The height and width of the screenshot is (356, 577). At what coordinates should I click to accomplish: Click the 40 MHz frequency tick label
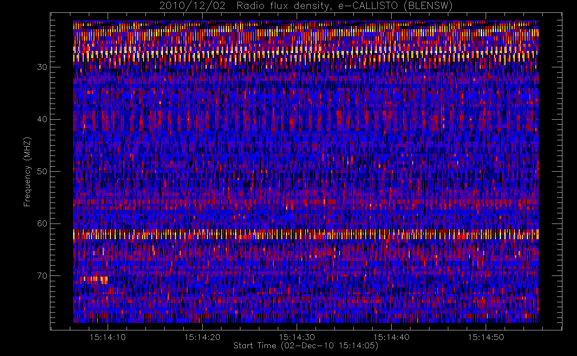pos(42,119)
